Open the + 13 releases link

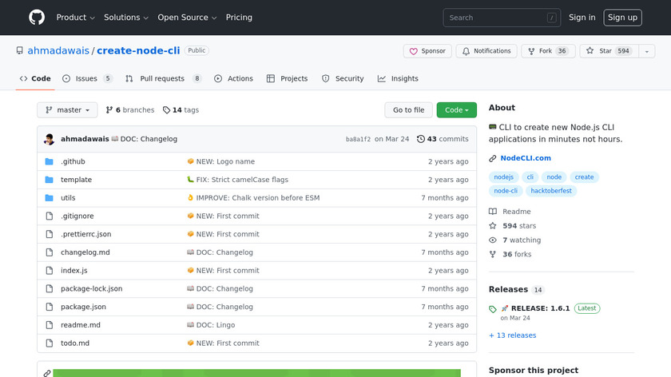(x=512, y=335)
